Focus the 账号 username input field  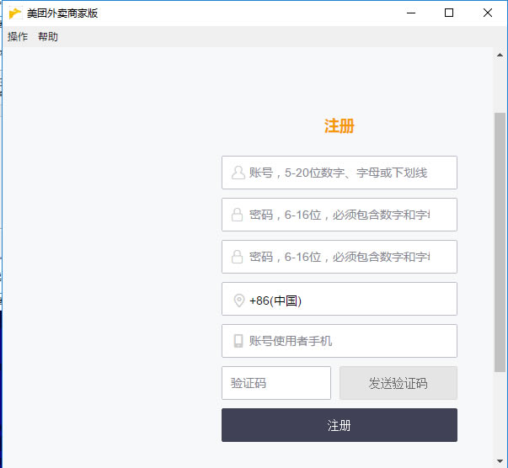tap(350, 173)
